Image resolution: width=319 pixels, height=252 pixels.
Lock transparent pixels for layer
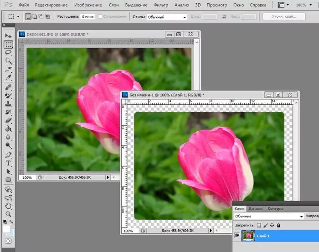click(x=259, y=225)
